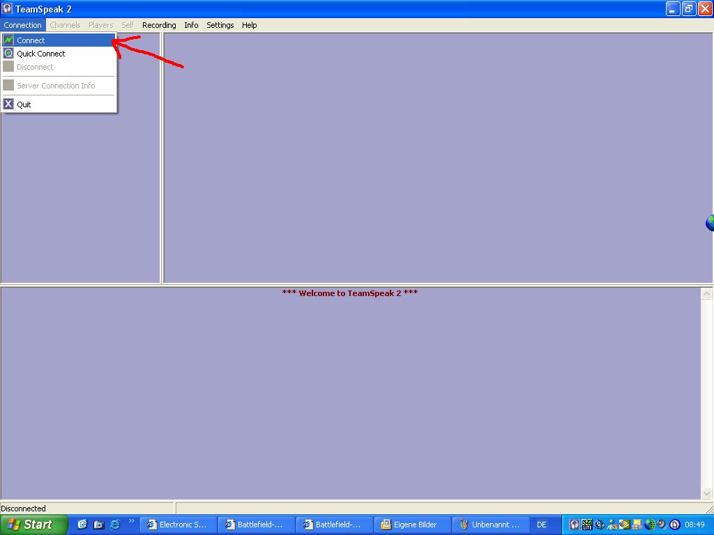Open the folder quick launch icon

point(99,524)
